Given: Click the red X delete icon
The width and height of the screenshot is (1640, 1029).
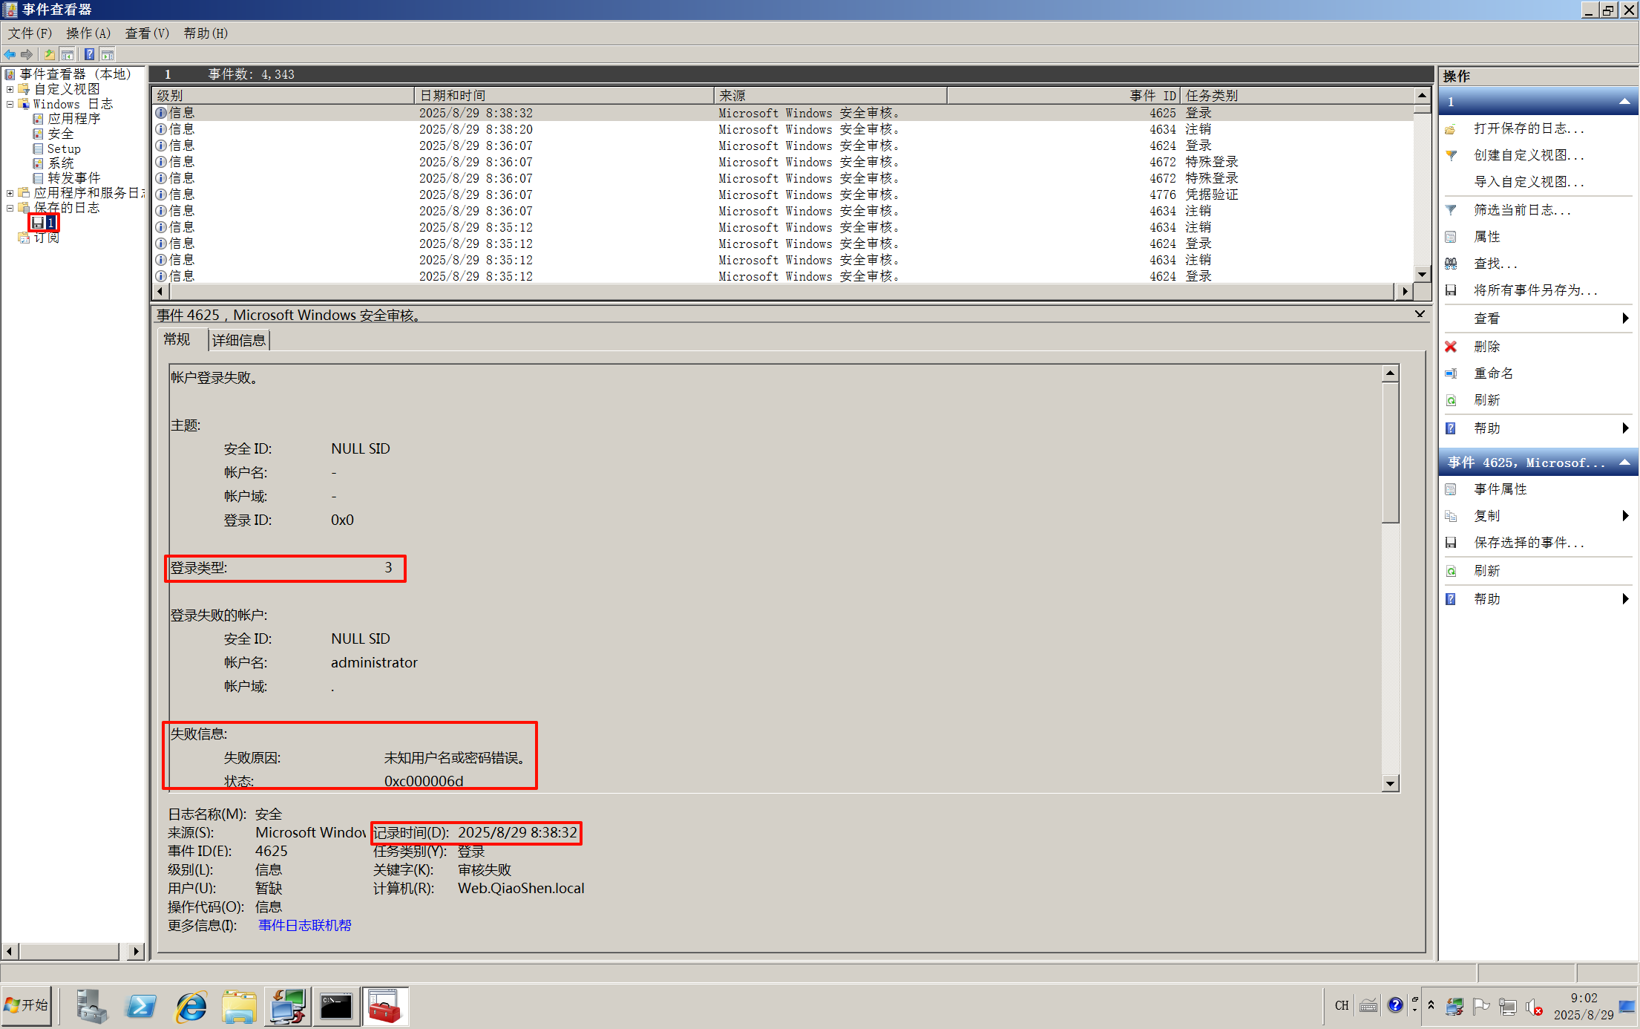Looking at the screenshot, I should coord(1451,347).
